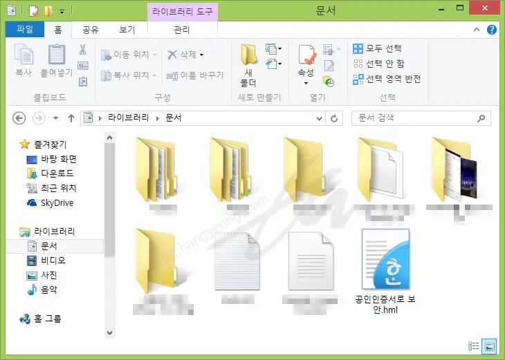
Task: Open 바탕 화면 in favorites
Action: pos(51,159)
